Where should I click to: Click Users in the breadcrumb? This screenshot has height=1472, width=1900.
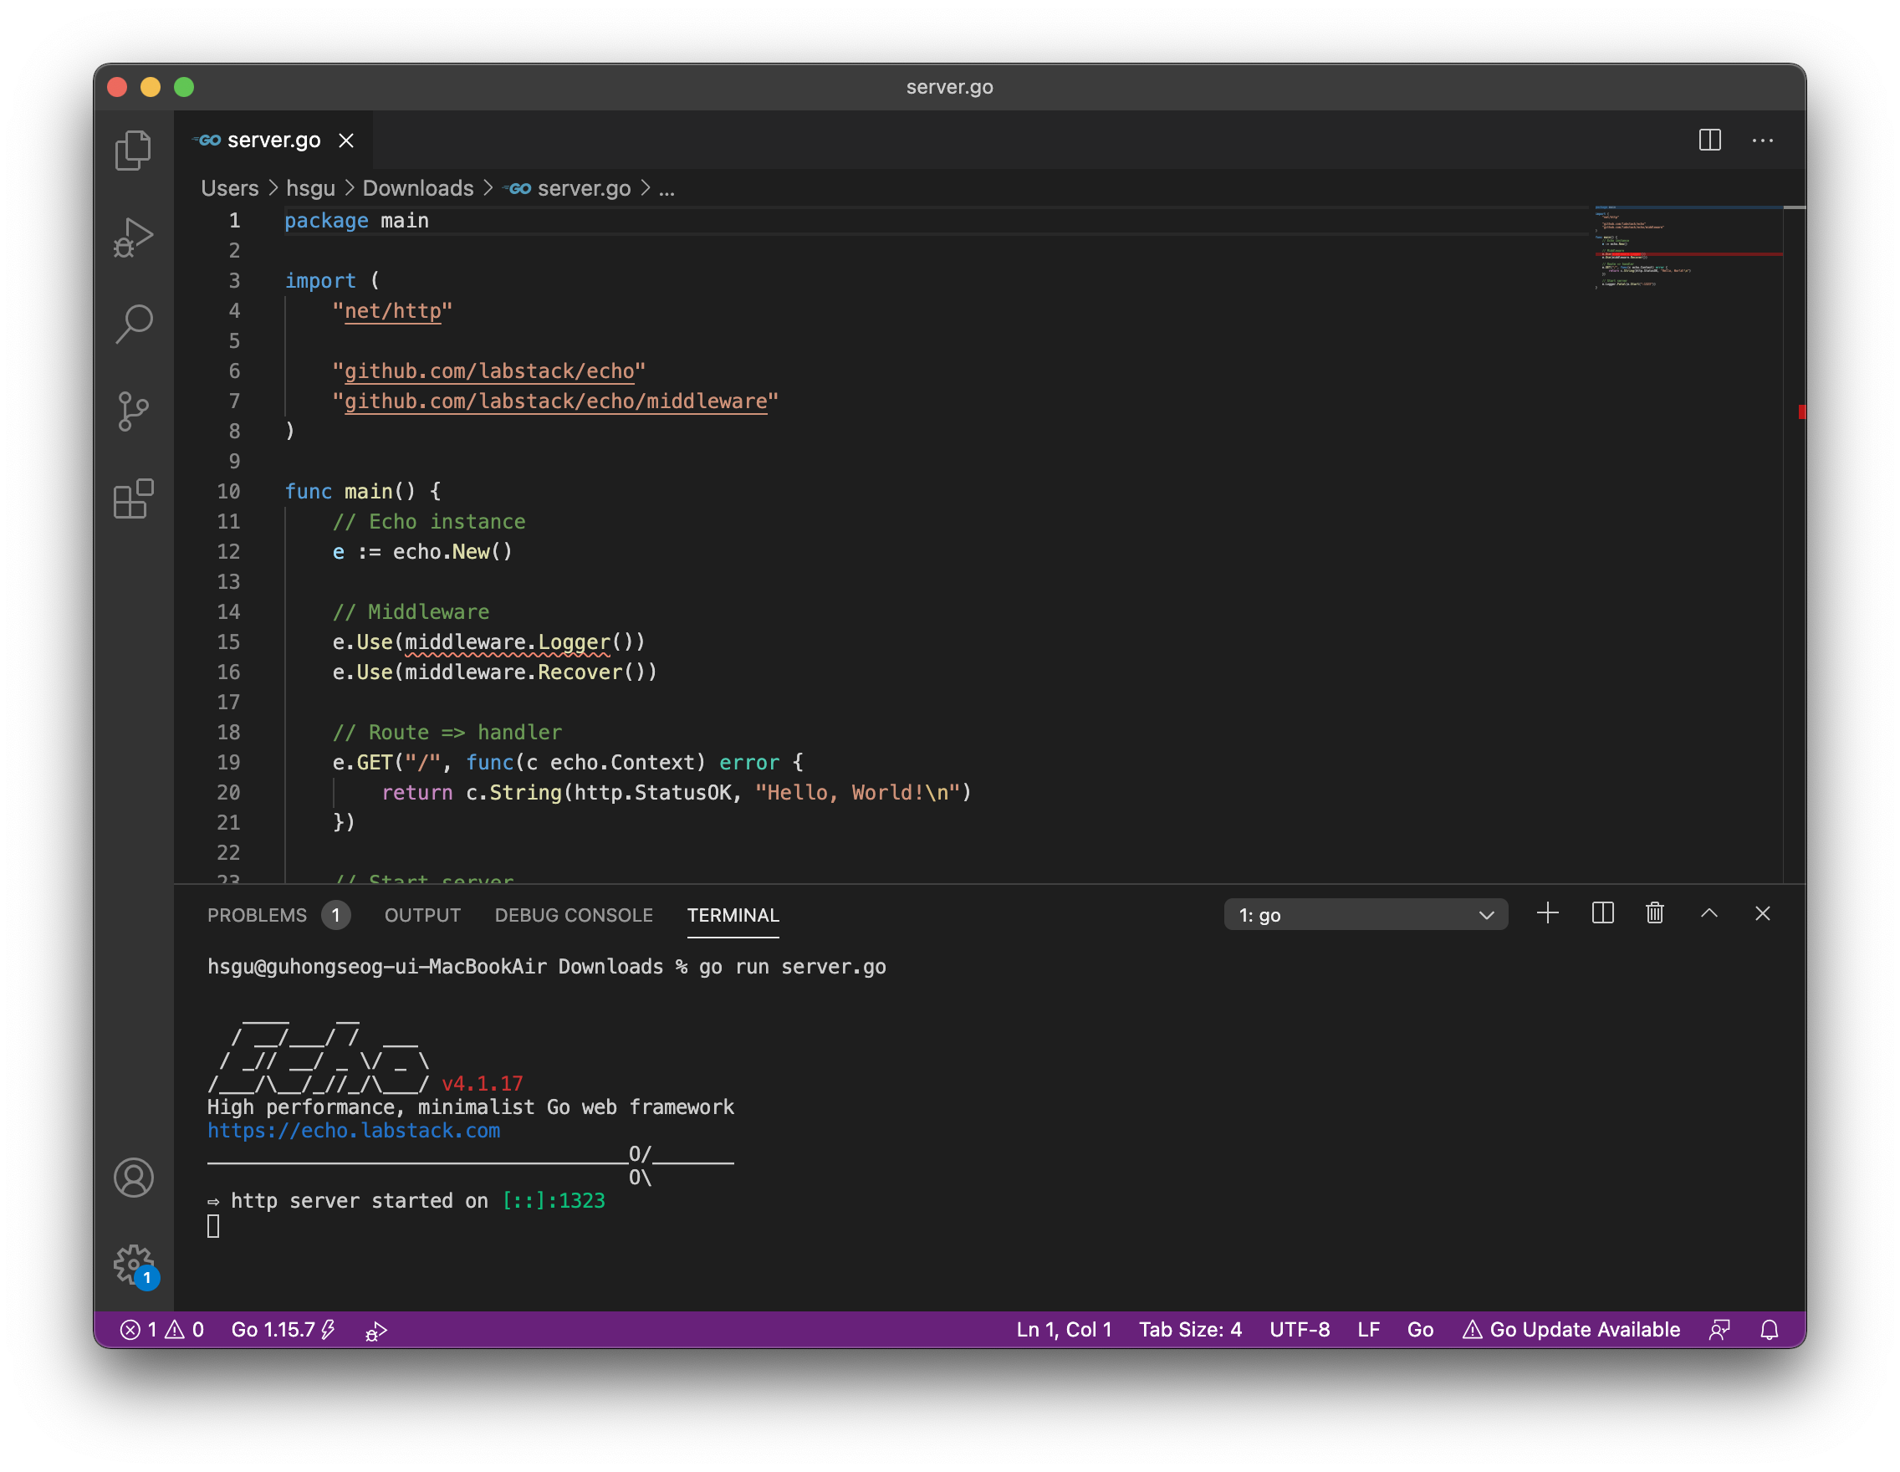(230, 188)
